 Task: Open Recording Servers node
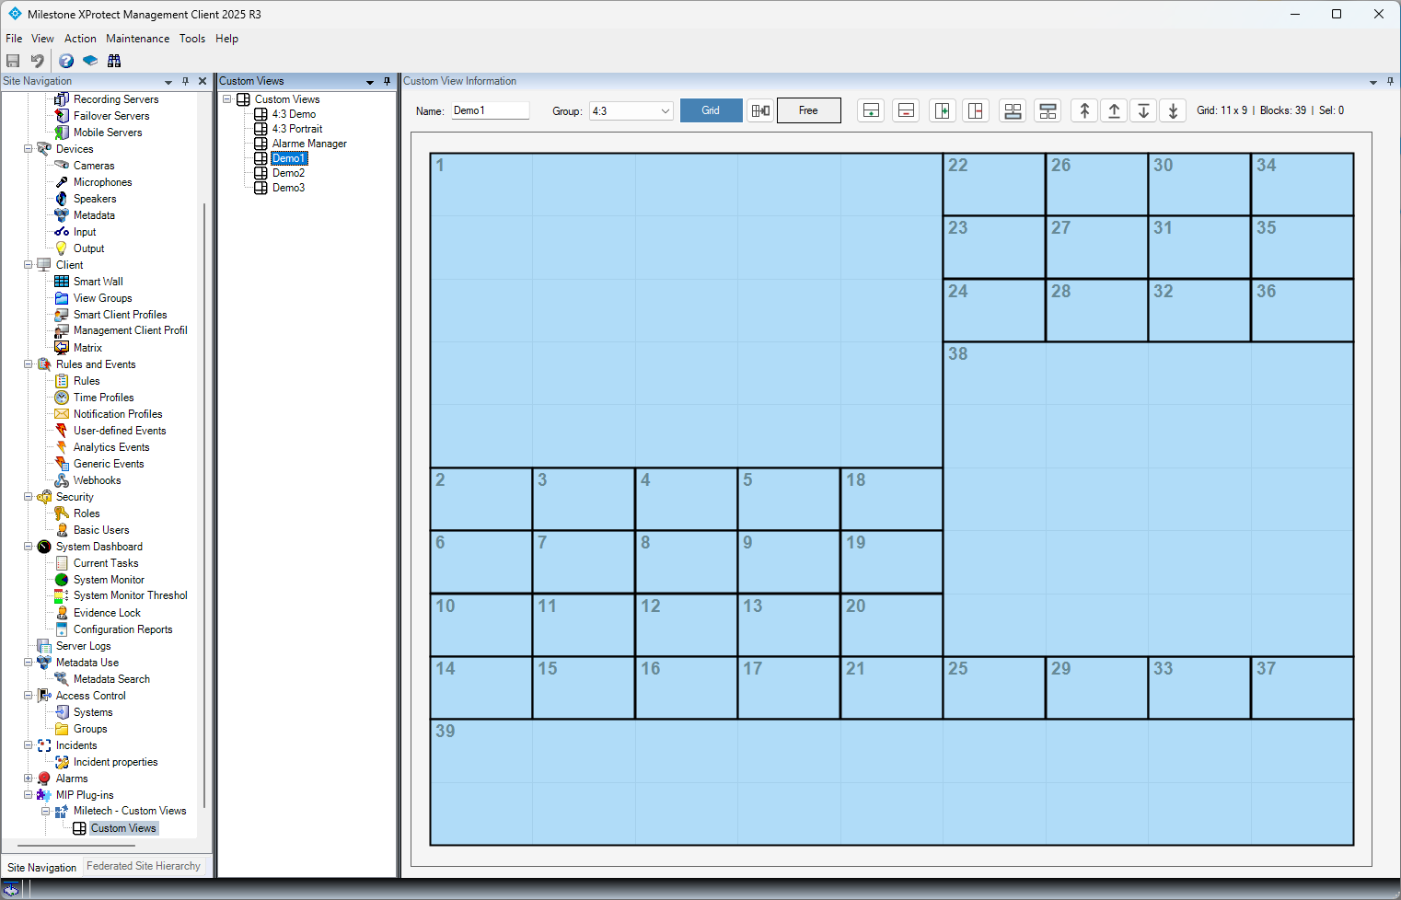click(116, 99)
